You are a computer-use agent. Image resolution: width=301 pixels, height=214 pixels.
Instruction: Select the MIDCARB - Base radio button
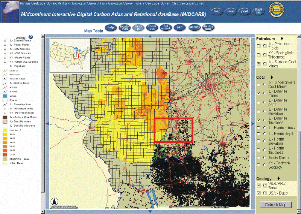(x=265, y=186)
